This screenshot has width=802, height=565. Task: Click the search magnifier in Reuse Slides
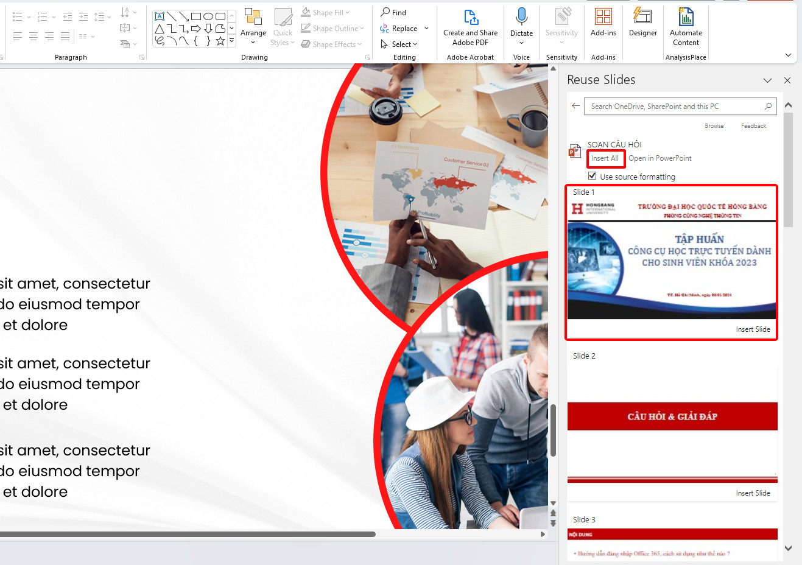[x=768, y=106]
